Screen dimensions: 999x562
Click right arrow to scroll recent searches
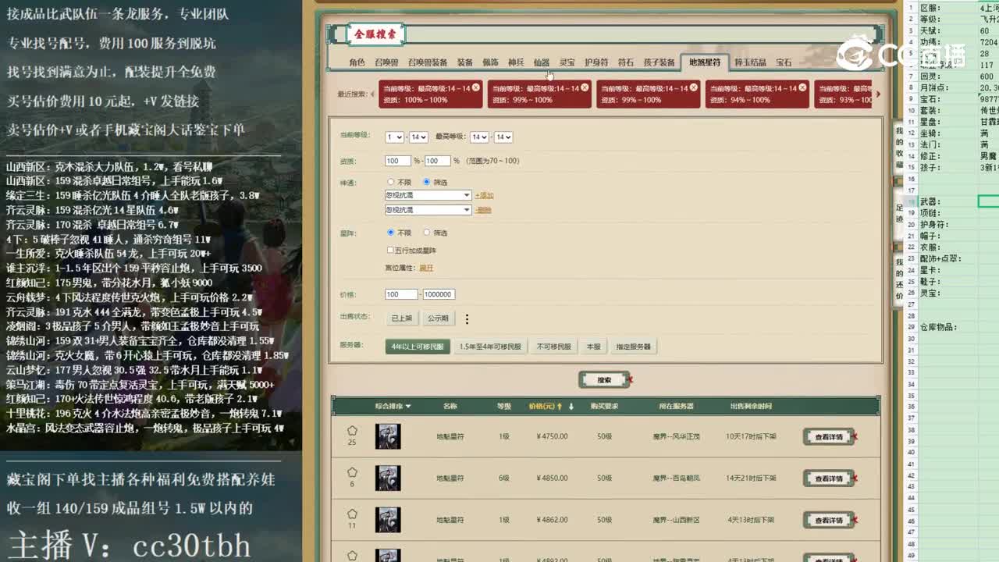(x=876, y=95)
